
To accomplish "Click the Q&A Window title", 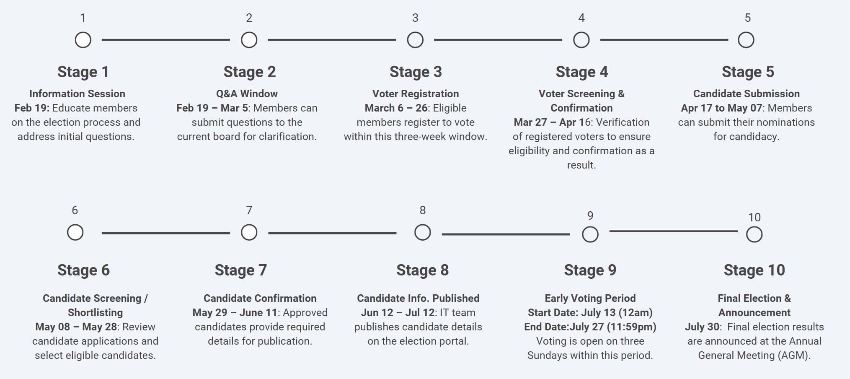I will pyautogui.click(x=247, y=93).
